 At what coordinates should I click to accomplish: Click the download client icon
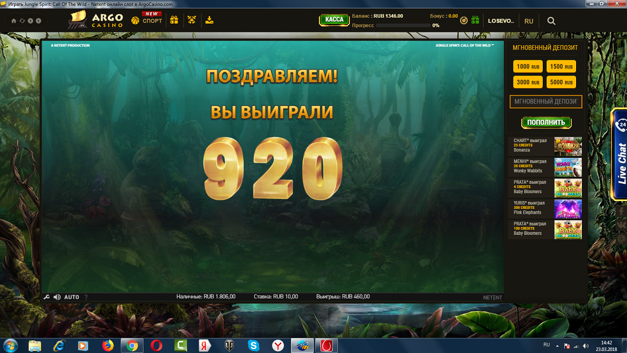coord(209,20)
